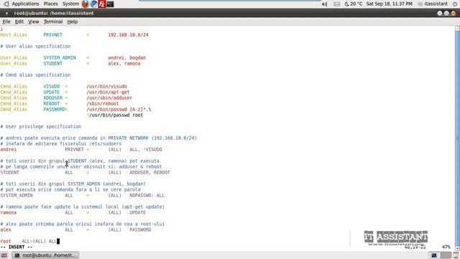Click the path '/usr/bin/visudo'
Screen dimensions: 460x259
[x=107, y=86]
